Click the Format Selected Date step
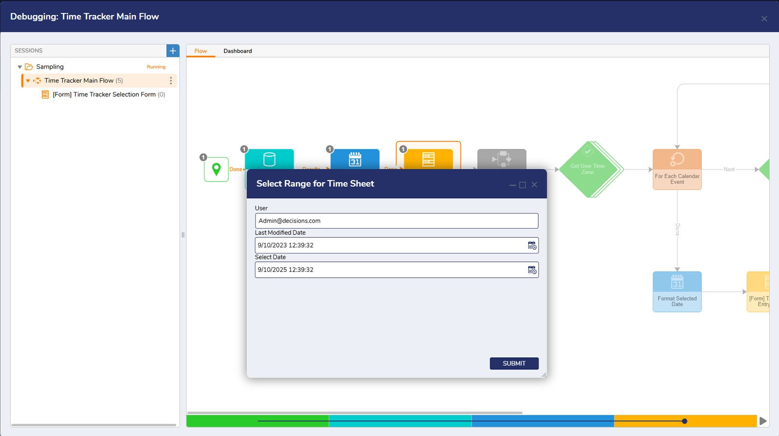This screenshot has width=779, height=436. click(677, 291)
